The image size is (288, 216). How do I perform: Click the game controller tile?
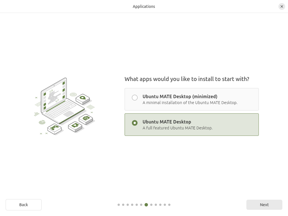(54, 128)
